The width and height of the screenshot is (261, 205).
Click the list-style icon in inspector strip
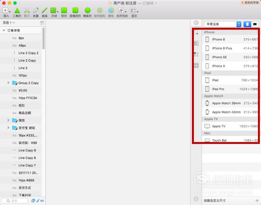click(x=197, y=43)
